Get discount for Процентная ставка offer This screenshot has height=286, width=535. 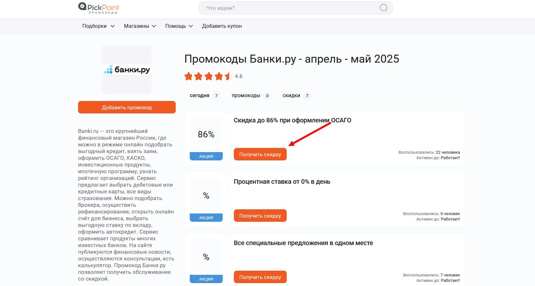pos(260,216)
